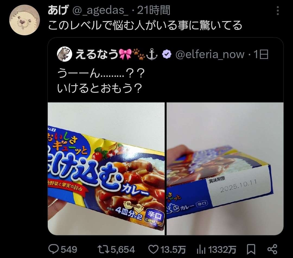The height and width of the screenshot is (258, 293).
Task: Open あげ's otter profile avatar
Action: (x=24, y=20)
